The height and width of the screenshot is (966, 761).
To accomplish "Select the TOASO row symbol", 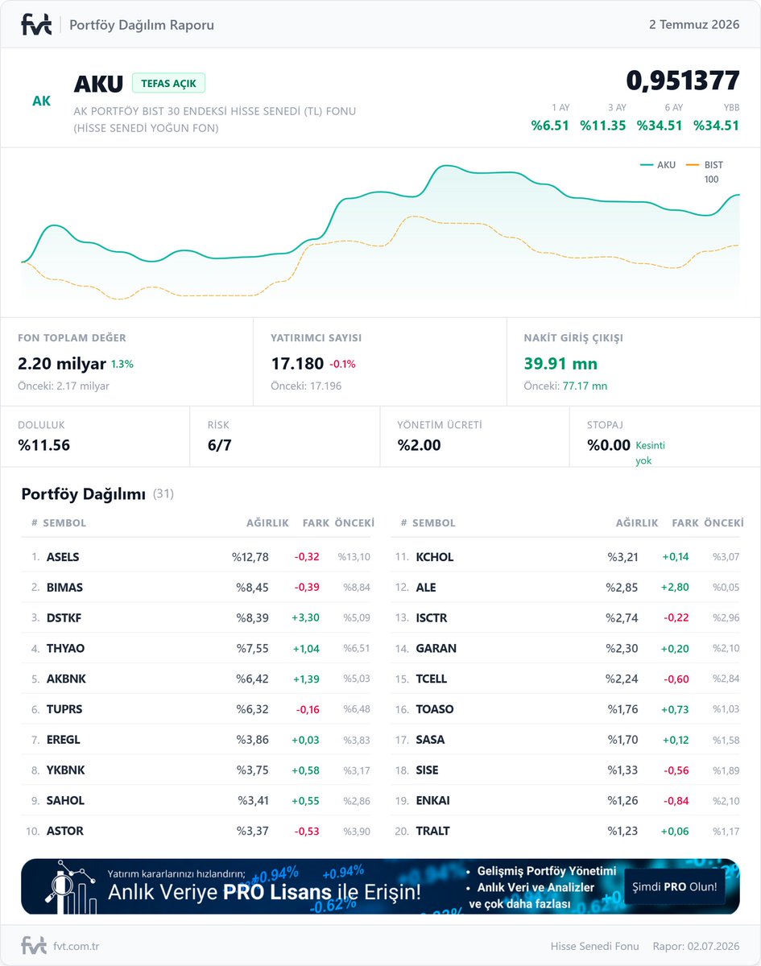I will point(435,709).
